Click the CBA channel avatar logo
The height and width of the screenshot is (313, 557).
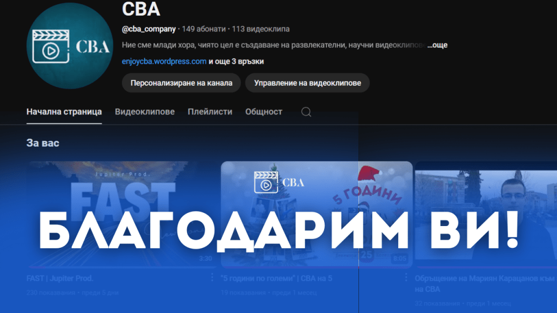point(70,46)
